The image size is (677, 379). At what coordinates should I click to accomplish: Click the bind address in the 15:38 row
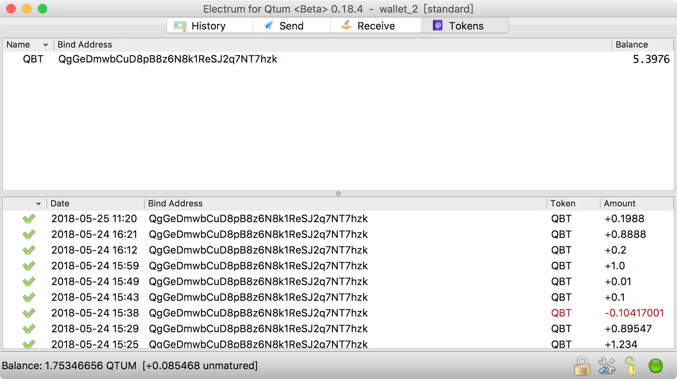[258, 313]
